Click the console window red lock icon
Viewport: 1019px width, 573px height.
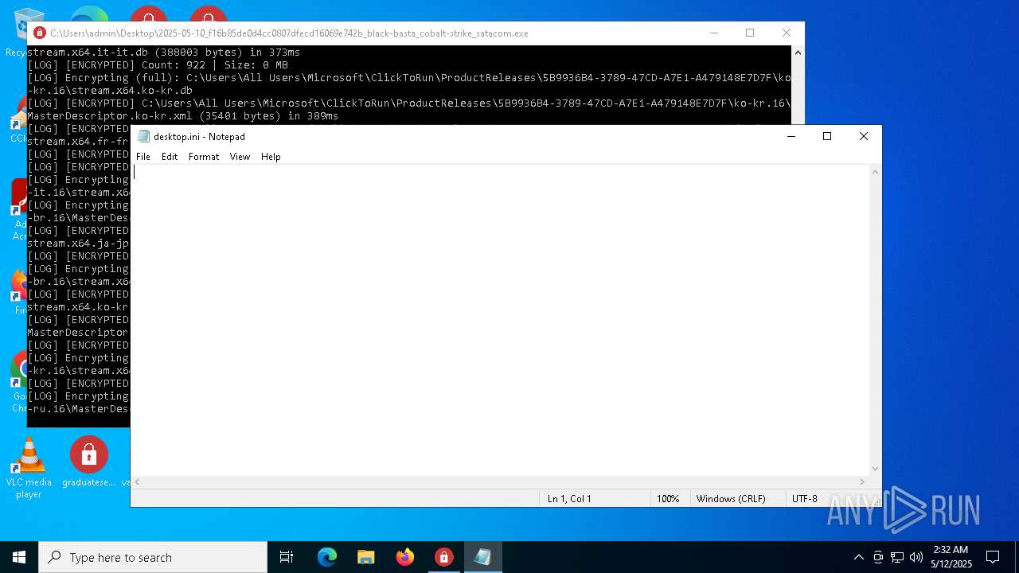pyautogui.click(x=40, y=33)
